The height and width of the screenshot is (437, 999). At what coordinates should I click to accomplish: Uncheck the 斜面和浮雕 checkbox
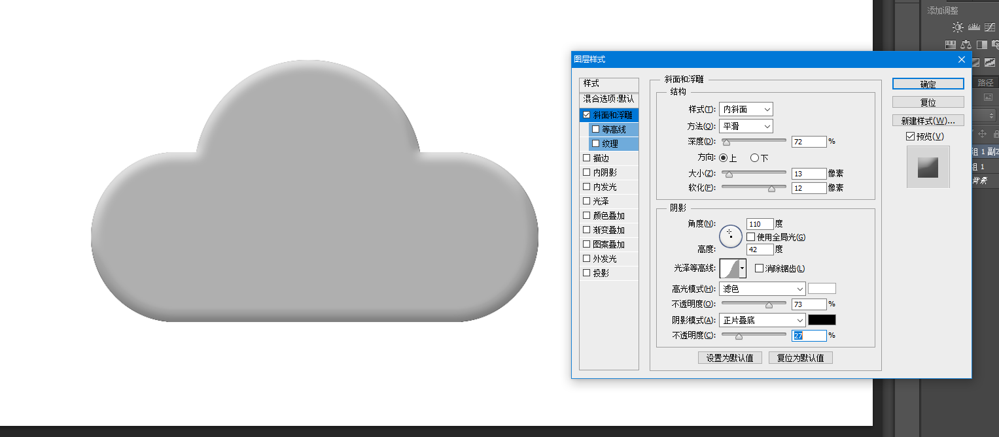(x=586, y=115)
